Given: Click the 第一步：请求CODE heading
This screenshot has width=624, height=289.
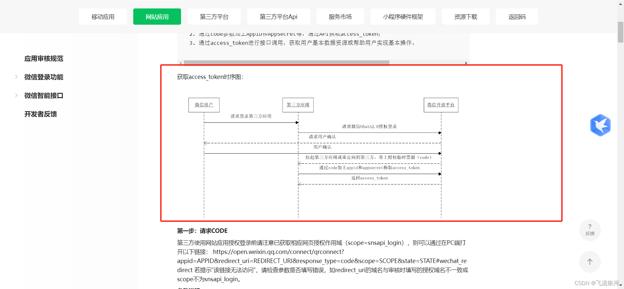Looking at the screenshot, I should [202, 231].
